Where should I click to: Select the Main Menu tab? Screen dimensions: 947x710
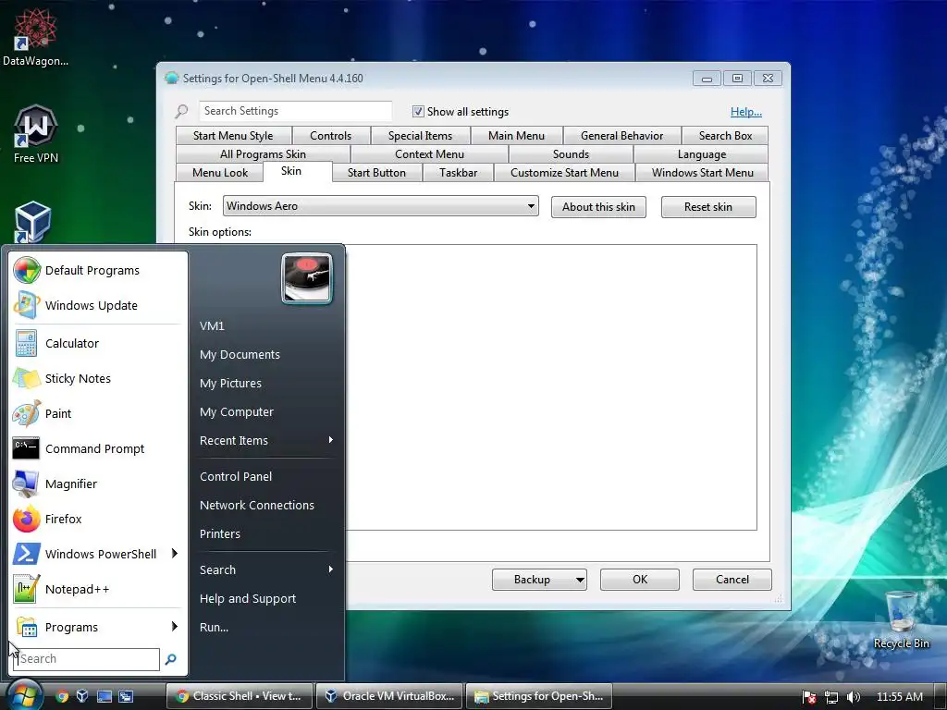point(516,136)
